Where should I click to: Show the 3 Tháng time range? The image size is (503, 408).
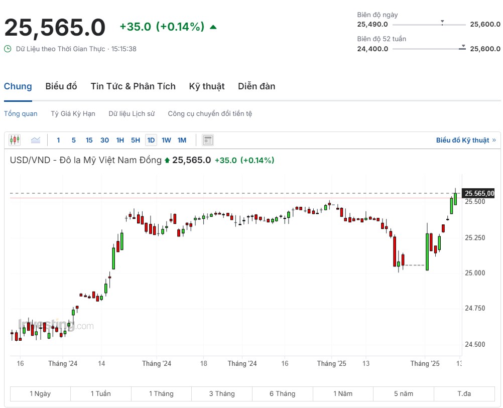222,393
